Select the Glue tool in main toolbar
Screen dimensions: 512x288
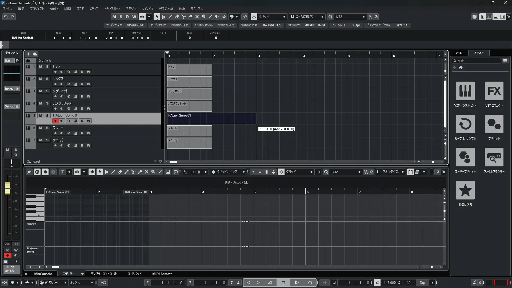tap(190, 17)
